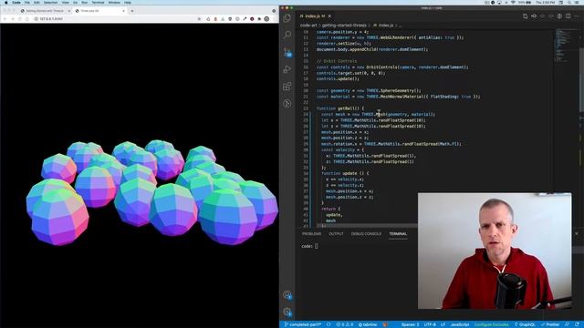
Task: Open the Manage gear at activity bar bottom
Action: tap(287, 312)
